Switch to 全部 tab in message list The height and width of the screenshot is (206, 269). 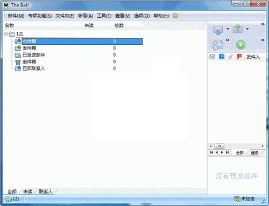[239, 153]
